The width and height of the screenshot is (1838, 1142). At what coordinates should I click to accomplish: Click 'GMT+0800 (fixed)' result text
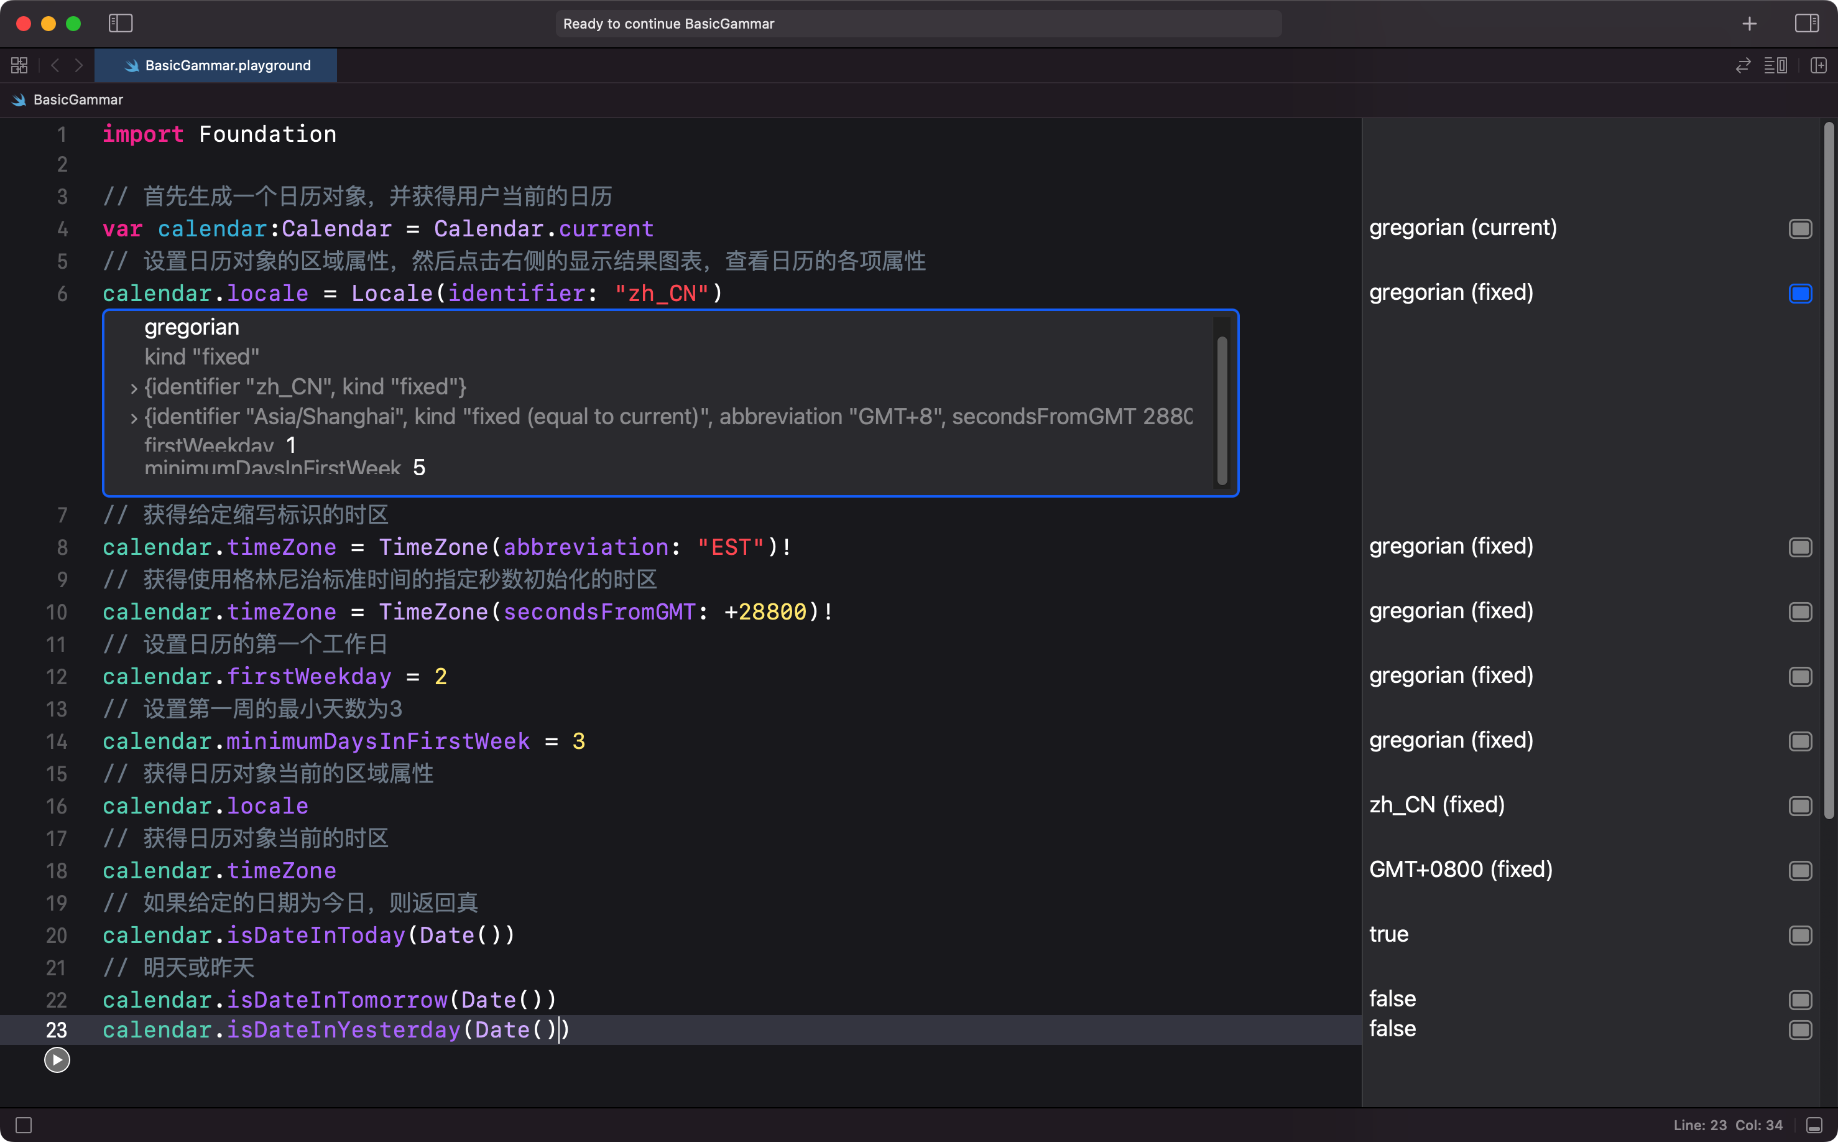point(1461,870)
